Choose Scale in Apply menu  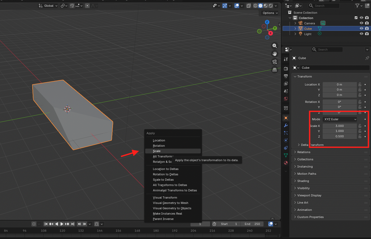click(x=173, y=151)
